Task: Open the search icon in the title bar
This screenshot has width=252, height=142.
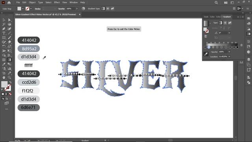Action: tap(216, 3)
